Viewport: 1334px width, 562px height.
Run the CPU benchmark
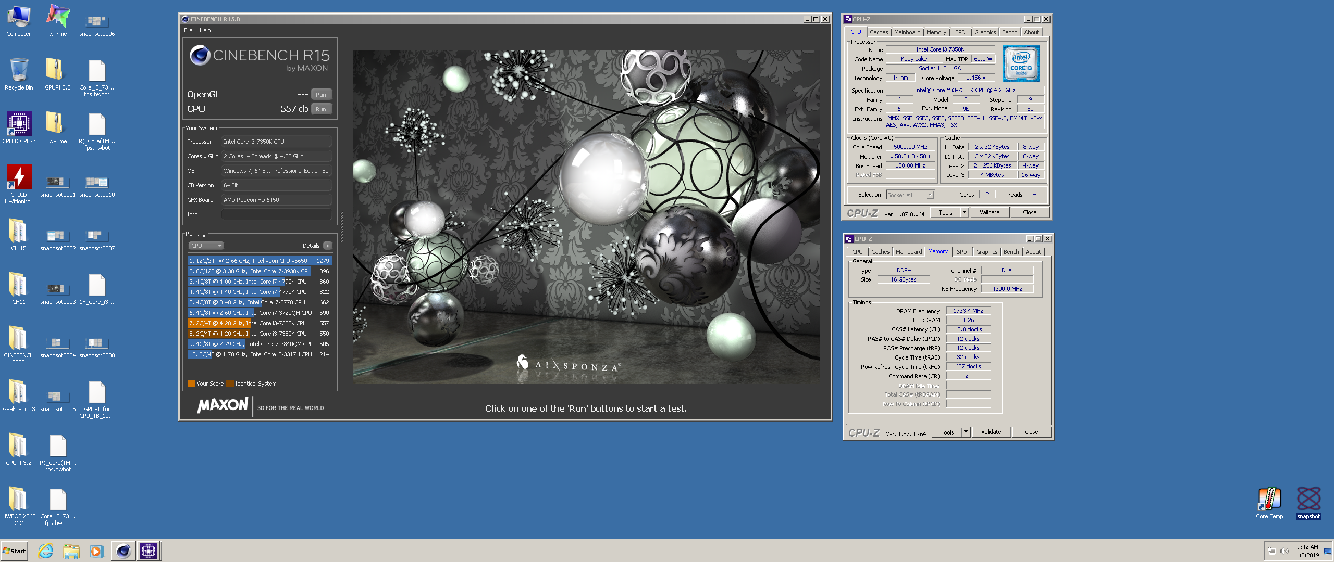coord(321,109)
